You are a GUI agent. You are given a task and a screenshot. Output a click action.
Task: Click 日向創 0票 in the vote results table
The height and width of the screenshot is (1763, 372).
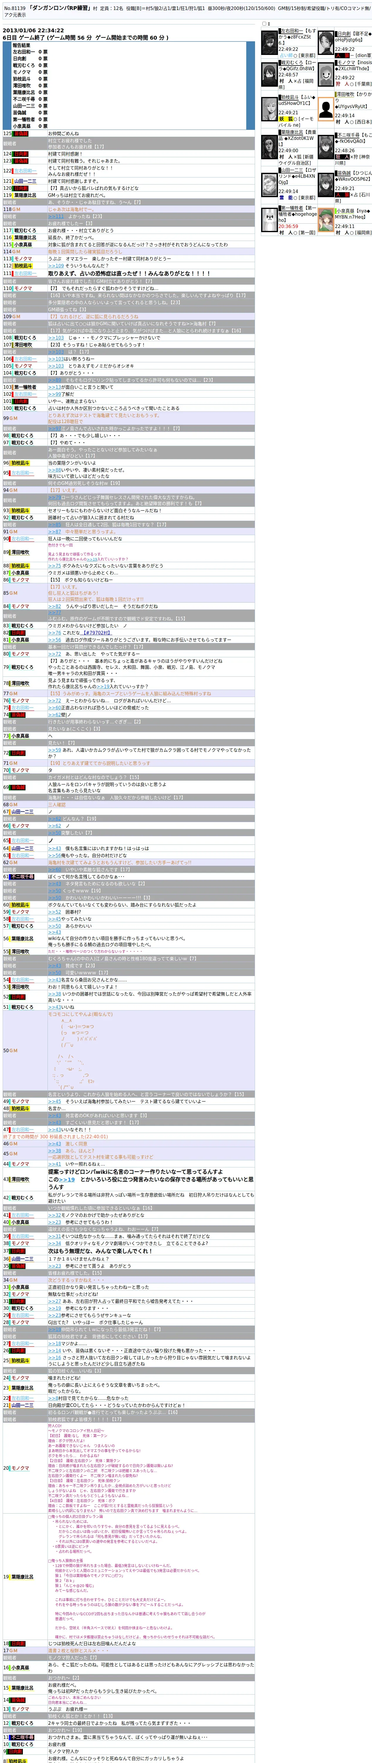[30, 59]
